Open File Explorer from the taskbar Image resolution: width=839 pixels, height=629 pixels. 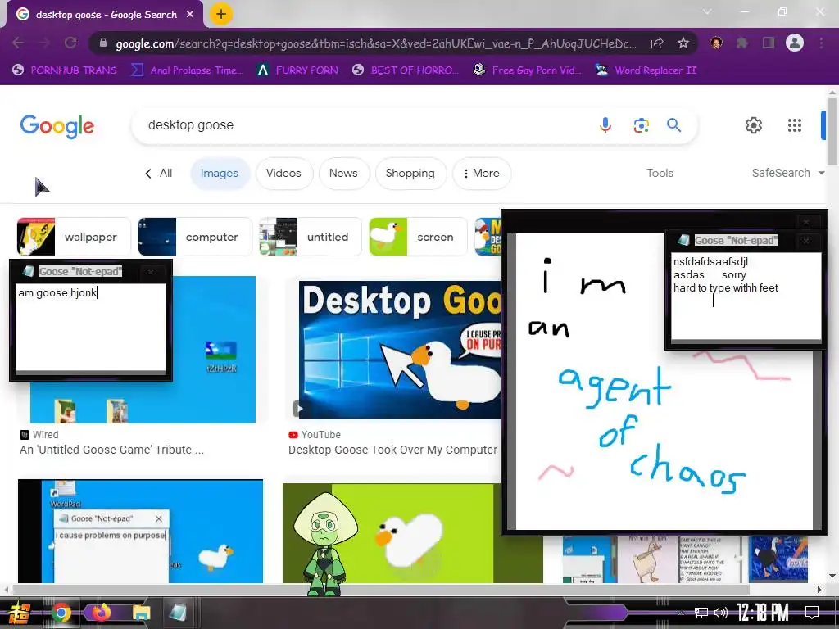(141, 613)
